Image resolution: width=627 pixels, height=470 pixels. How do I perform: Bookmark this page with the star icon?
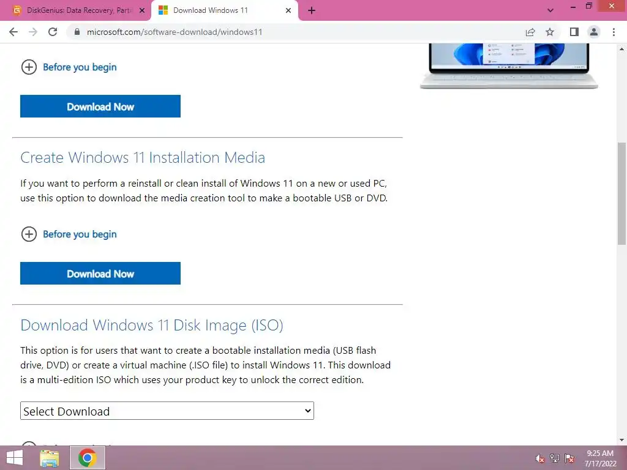coord(550,32)
